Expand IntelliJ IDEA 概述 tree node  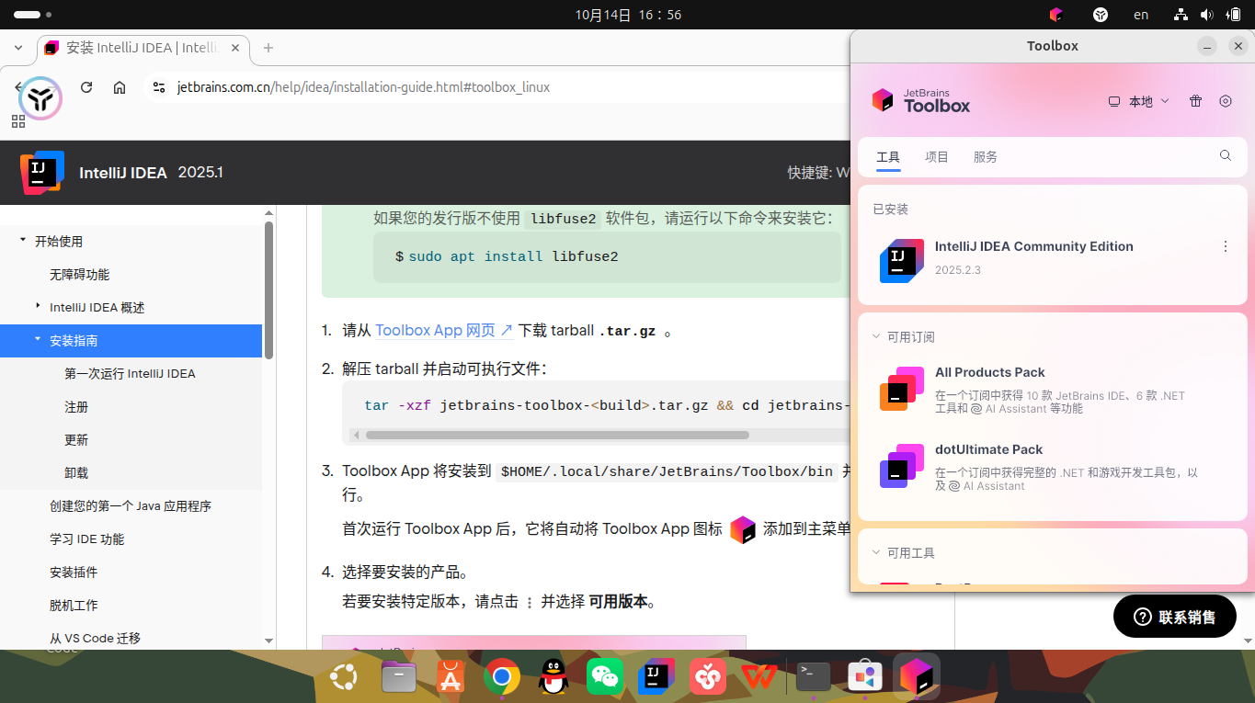(38, 306)
